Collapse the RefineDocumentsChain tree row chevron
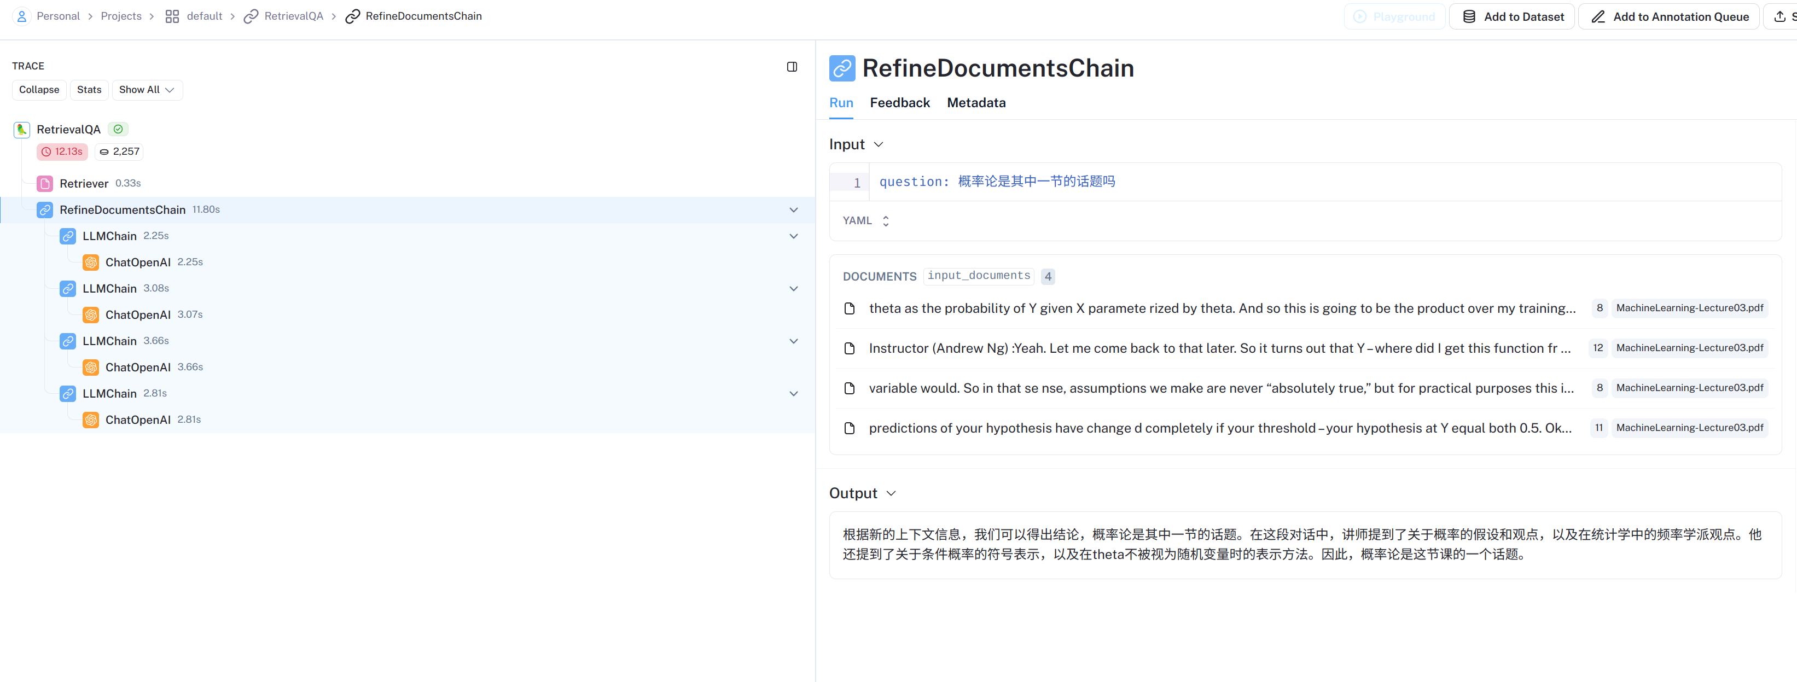 point(793,210)
